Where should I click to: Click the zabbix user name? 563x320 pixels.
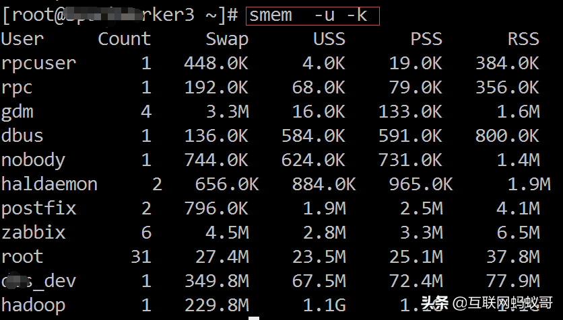click(x=33, y=233)
